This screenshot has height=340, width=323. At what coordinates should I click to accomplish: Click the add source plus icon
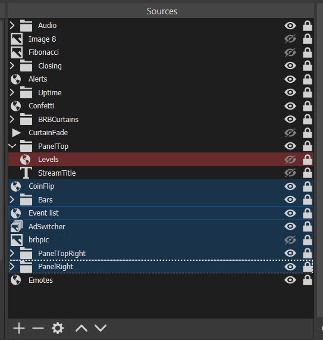[19, 328]
